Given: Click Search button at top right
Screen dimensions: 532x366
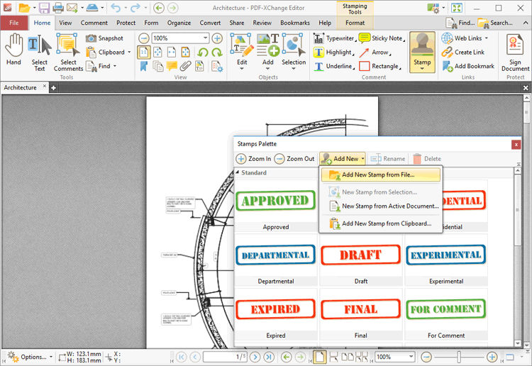Looking at the screenshot, I should point(494,23).
